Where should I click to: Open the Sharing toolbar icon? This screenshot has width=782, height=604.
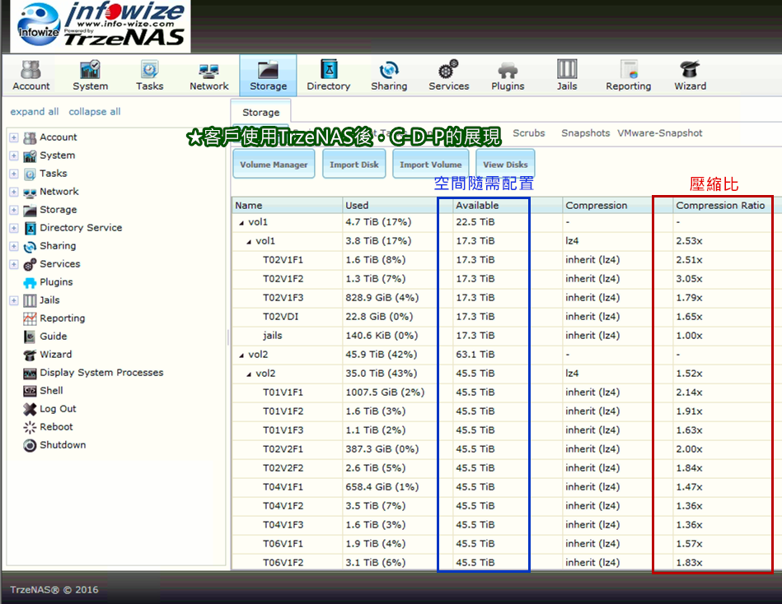[x=389, y=75]
